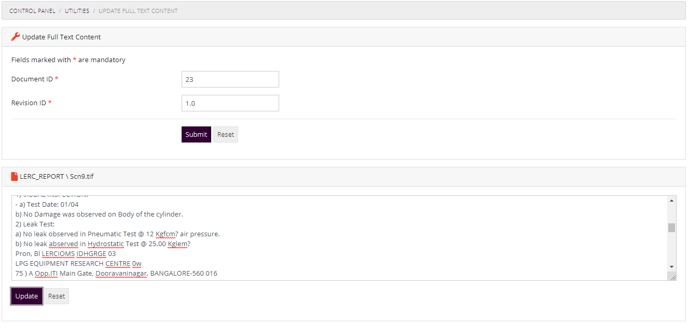Click the file icon beside LERC_REPORT
Image resolution: width=688 pixels, height=328 pixels.
(x=15, y=177)
